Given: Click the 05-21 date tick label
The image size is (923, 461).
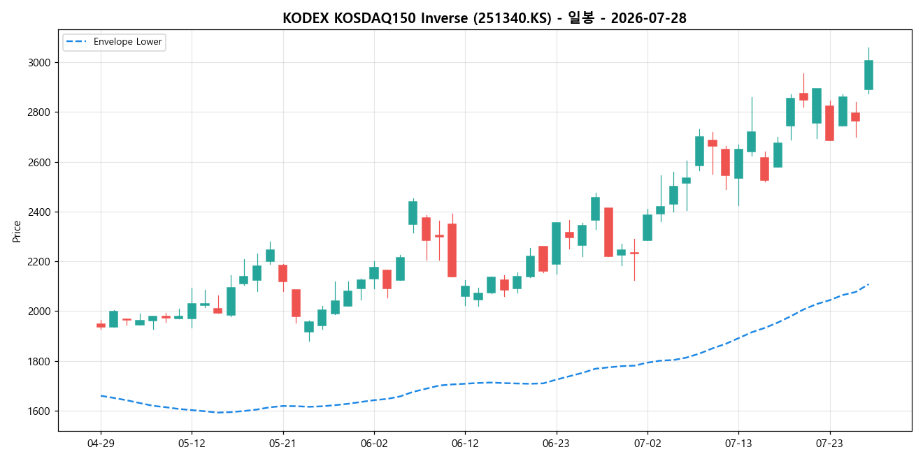Looking at the screenshot, I should point(282,444).
